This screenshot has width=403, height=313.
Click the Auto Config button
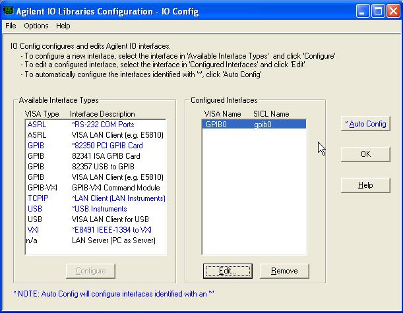(365, 124)
